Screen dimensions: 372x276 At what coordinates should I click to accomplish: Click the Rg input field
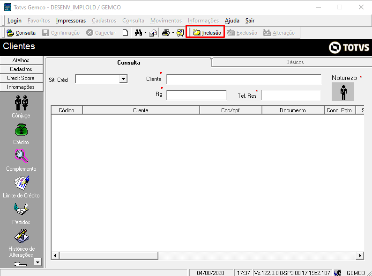click(197, 95)
